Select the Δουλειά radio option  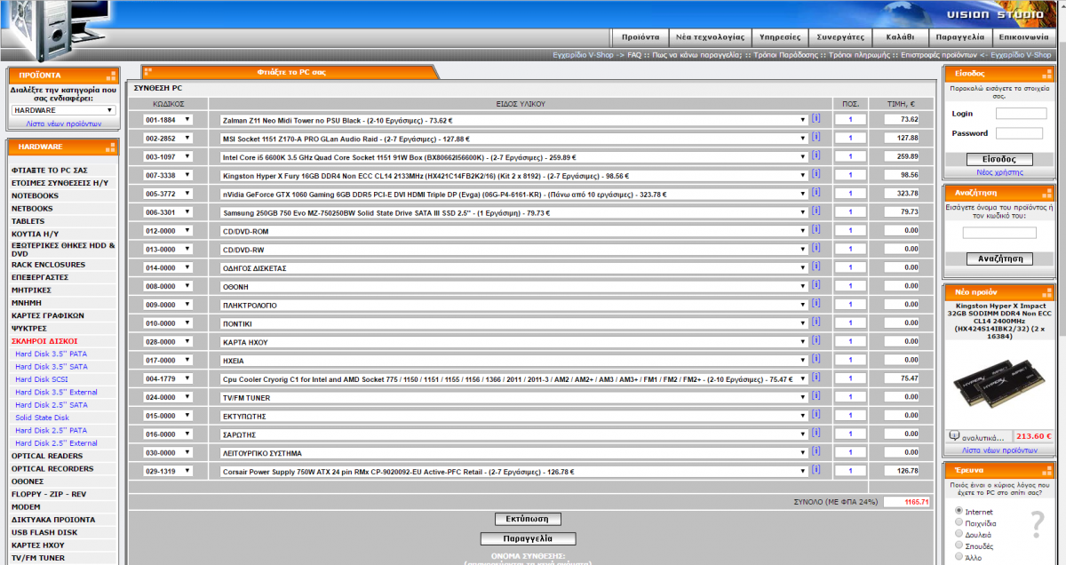959,534
